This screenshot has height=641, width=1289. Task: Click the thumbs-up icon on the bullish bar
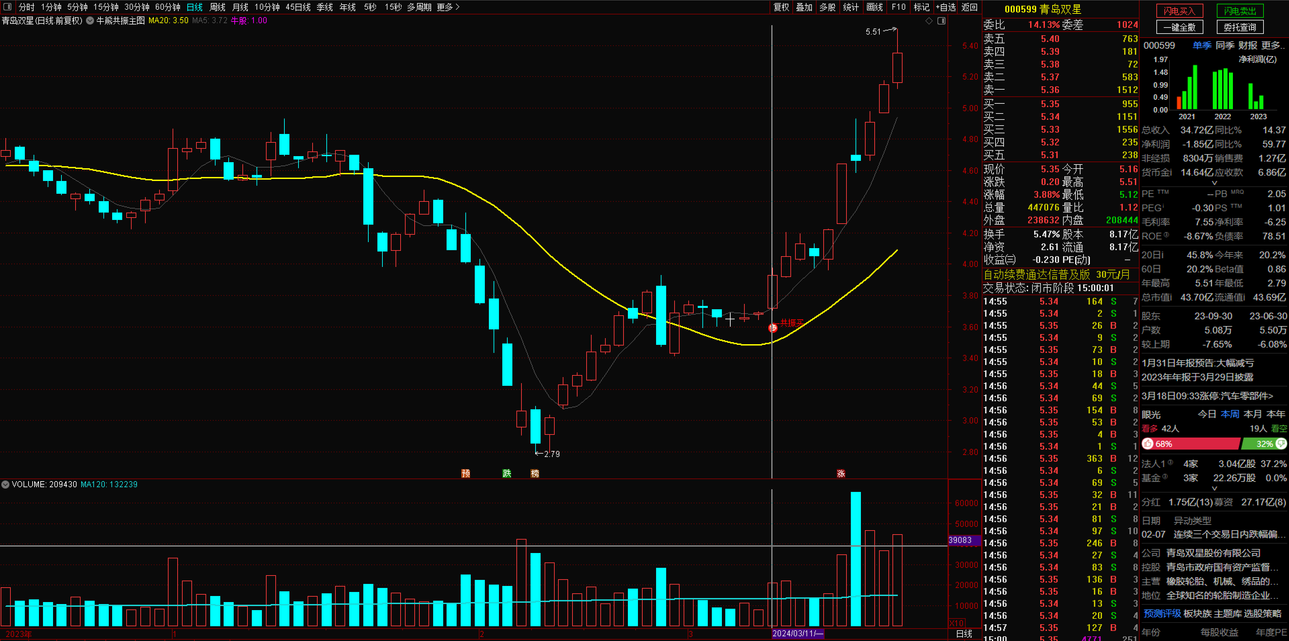(x=1148, y=444)
